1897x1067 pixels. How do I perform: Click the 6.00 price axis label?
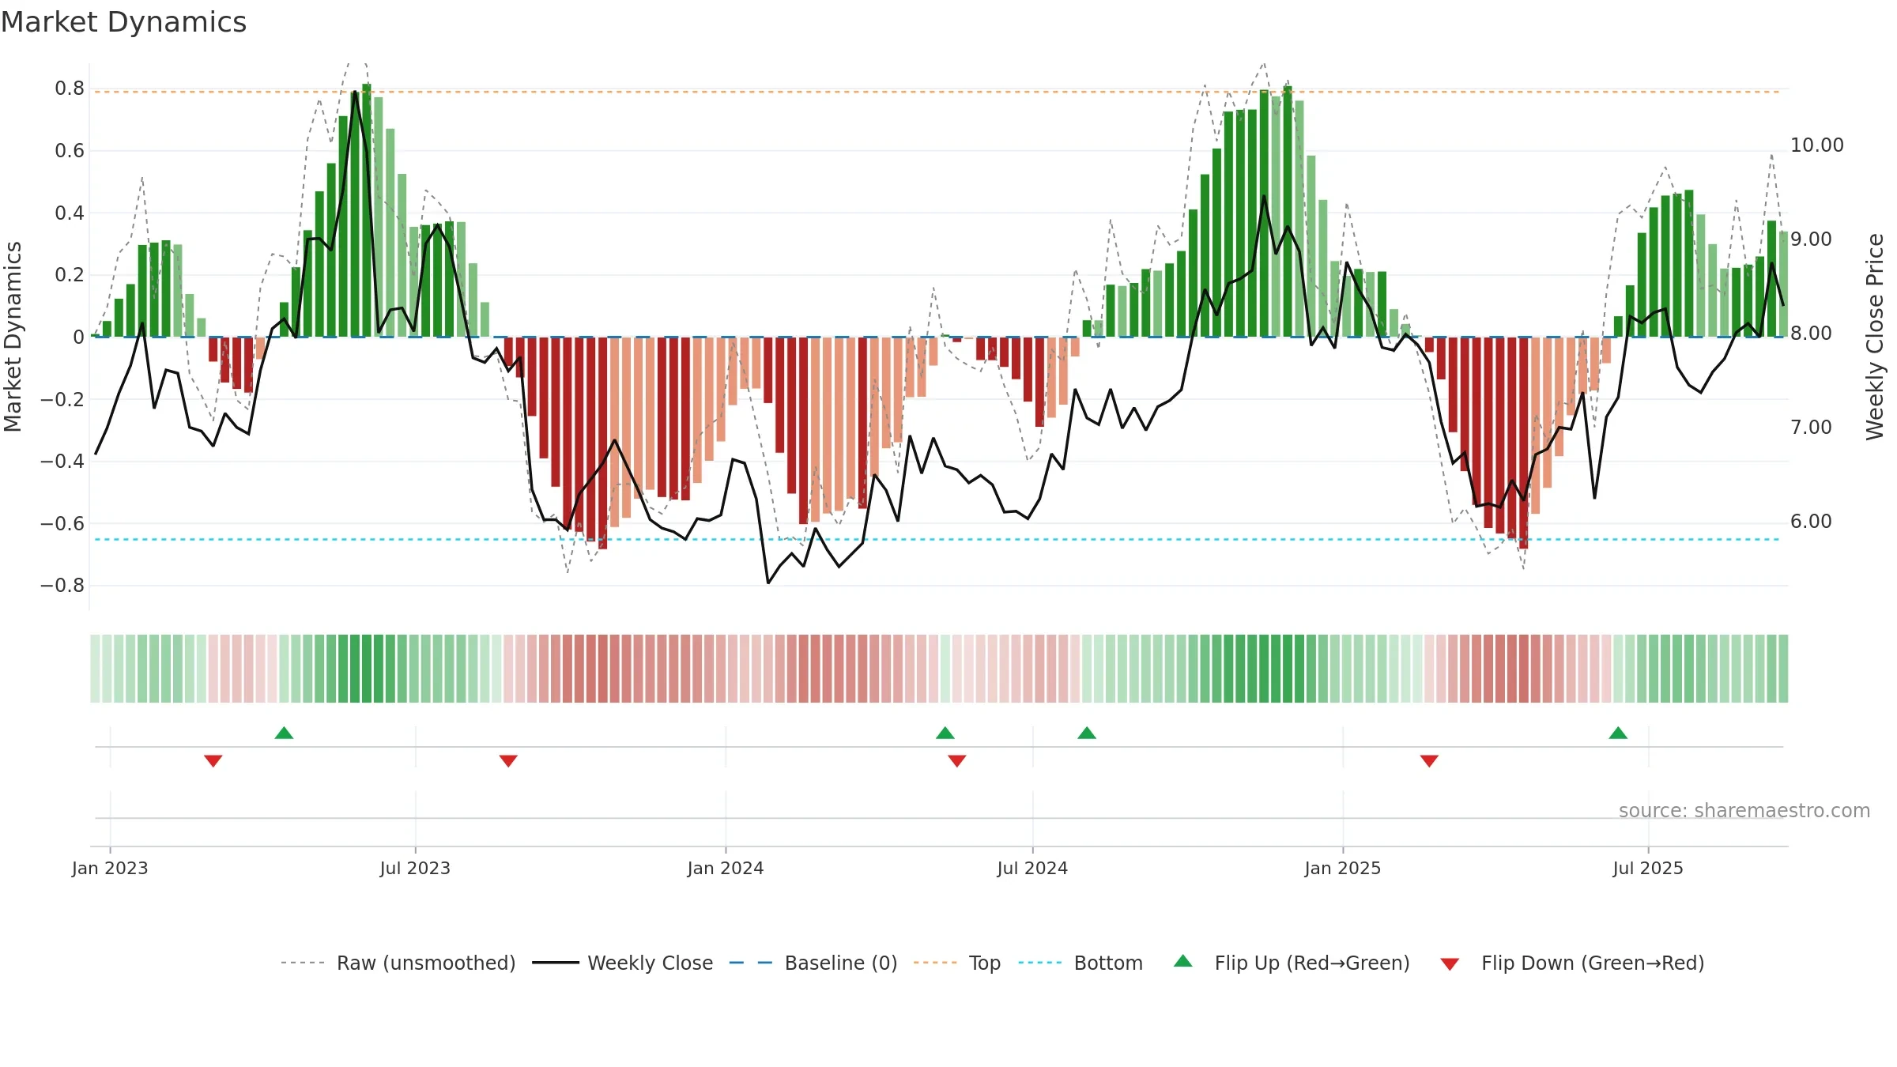click(1811, 522)
